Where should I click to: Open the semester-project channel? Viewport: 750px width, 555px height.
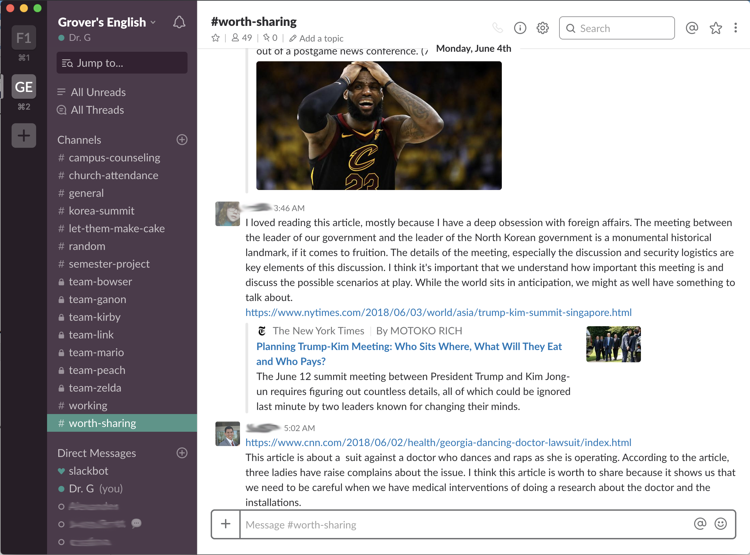(x=122, y=264)
